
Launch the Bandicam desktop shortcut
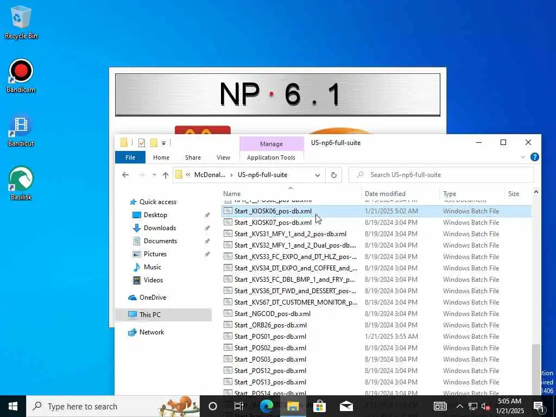click(x=21, y=76)
